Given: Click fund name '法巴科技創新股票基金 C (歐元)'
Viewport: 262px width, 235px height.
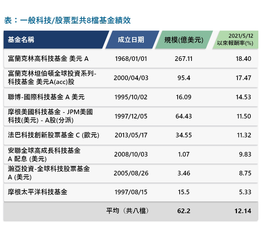Looking at the screenshot, I should pos(54,135).
